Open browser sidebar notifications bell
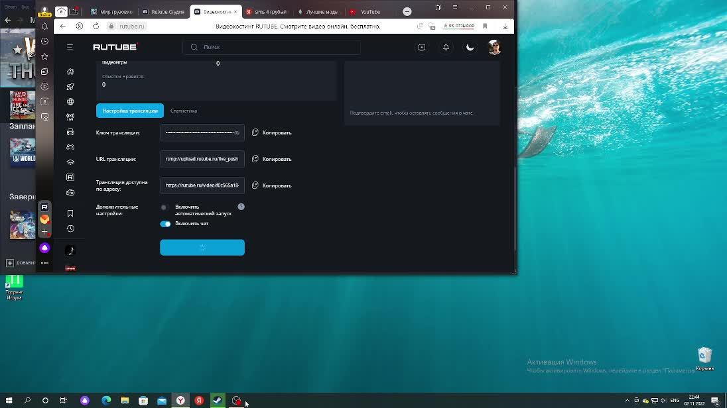This screenshot has width=727, height=408. [x=44, y=26]
